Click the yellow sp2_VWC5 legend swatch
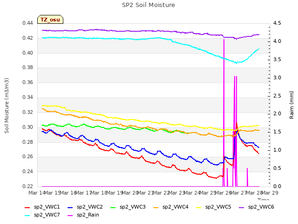 [199, 207]
